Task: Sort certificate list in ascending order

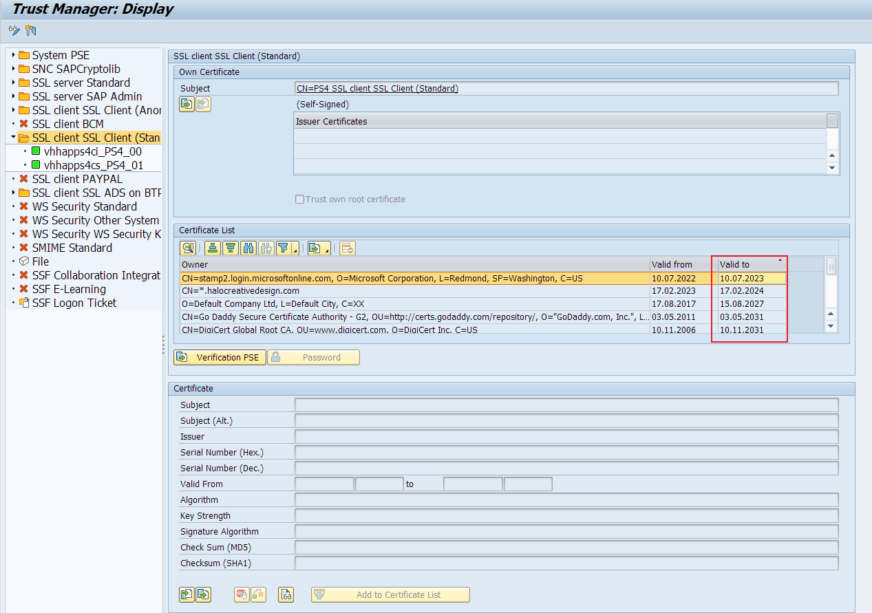Action: (x=213, y=248)
